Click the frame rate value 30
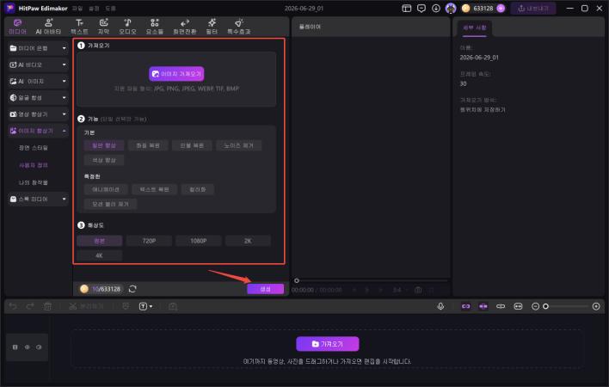This screenshot has height=387, width=609. 463,83
